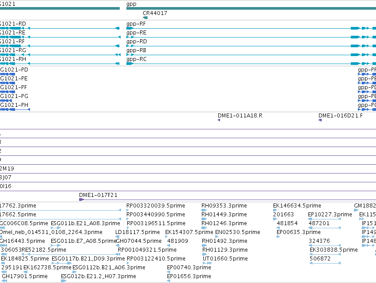The height and width of the screenshot is (283, 376).
Task: Click the GH17901.5prime EST label
Action: [x=25, y=276]
